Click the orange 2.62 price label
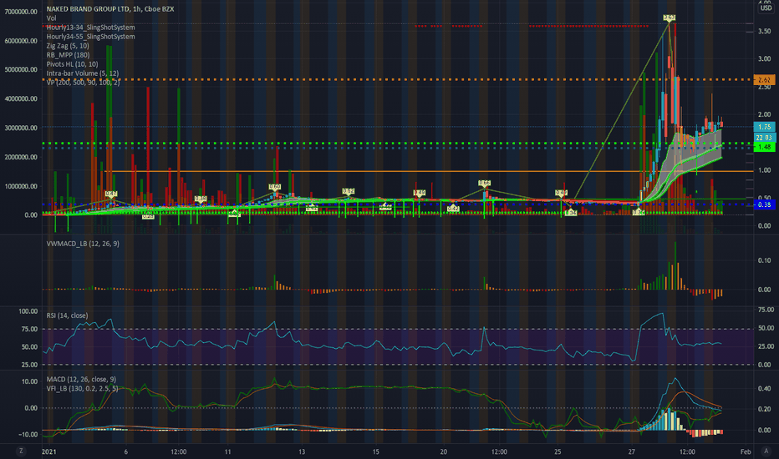This screenshot has width=779, height=459. click(764, 80)
